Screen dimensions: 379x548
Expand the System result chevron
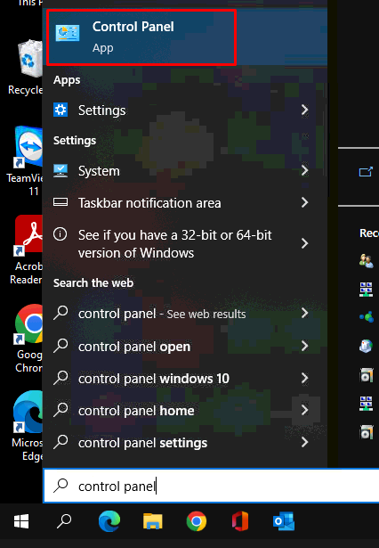[x=304, y=170]
